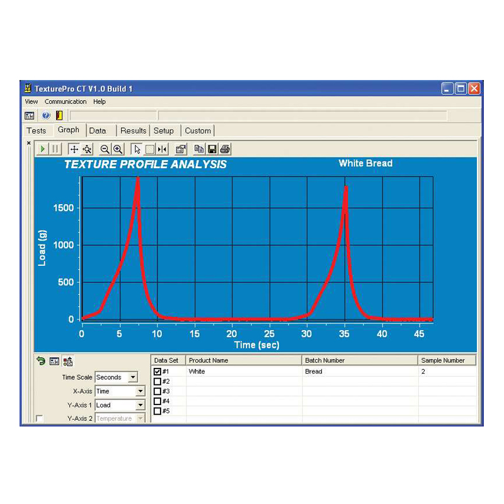Screen dimensions: 504x504
Task: Enable data set #2 checkbox
Action: [x=157, y=381]
